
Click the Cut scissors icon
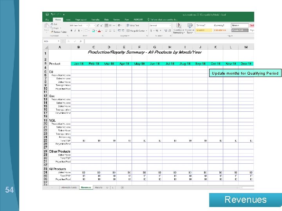click(x=52, y=24)
